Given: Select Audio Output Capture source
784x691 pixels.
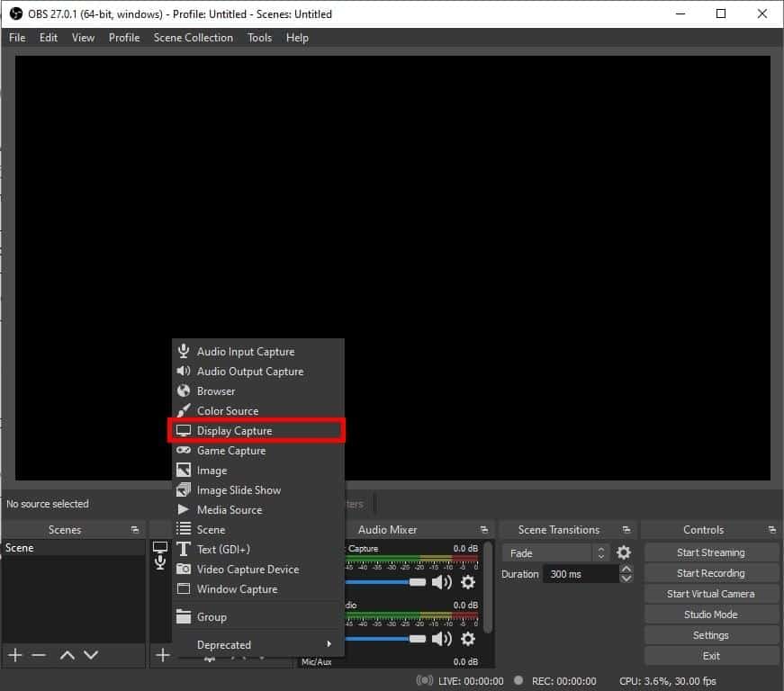Looking at the screenshot, I should [258, 372].
